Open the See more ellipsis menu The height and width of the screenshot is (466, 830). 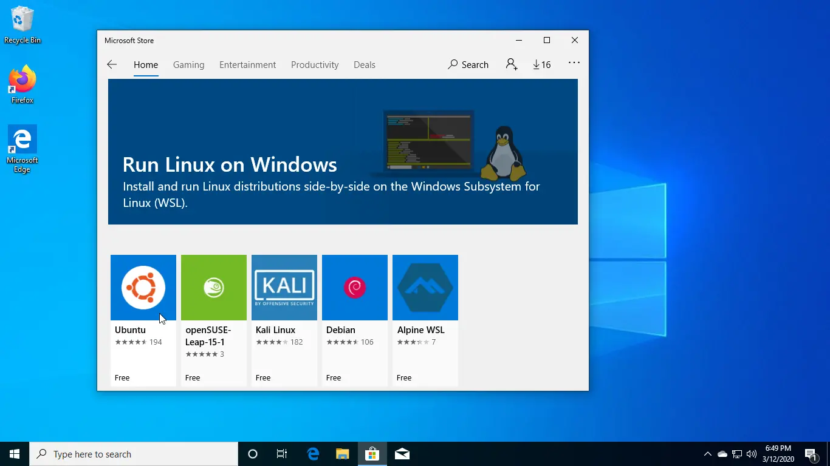574,64
